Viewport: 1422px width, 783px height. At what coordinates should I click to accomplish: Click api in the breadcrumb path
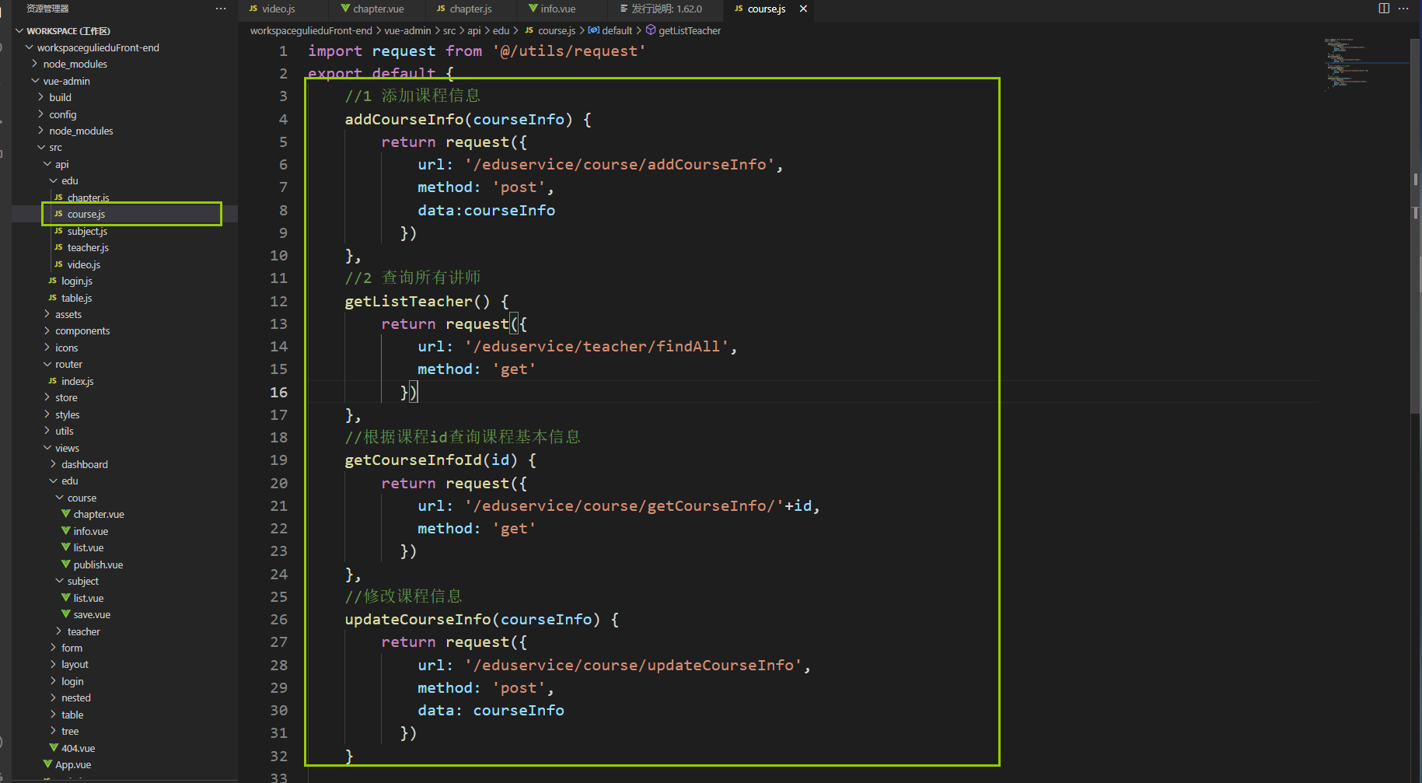click(x=474, y=30)
